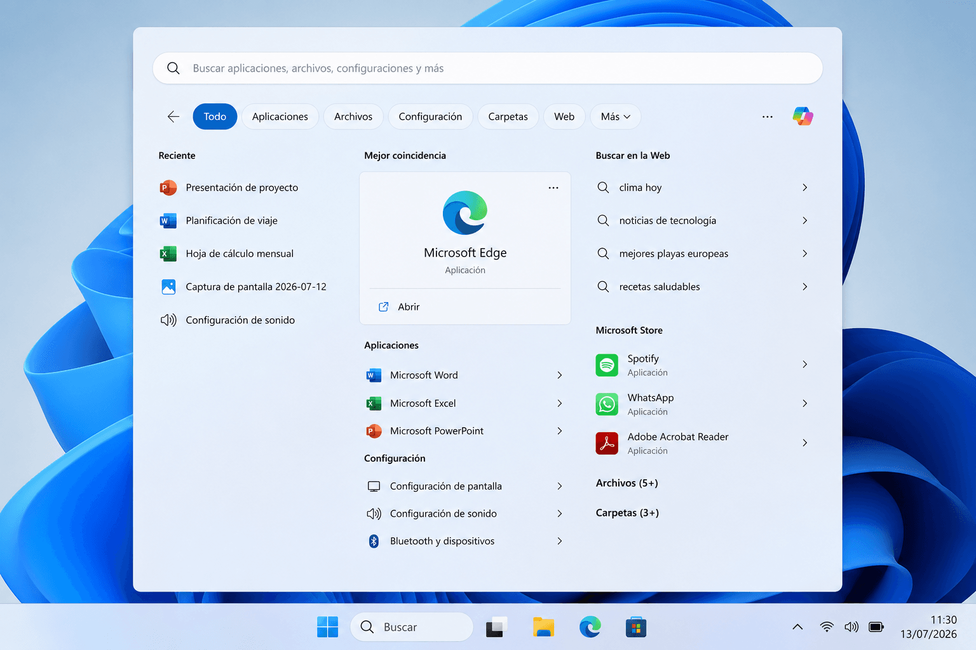This screenshot has width=976, height=650.
Task: Click the search magnifier icon for clima hoy
Action: (603, 187)
